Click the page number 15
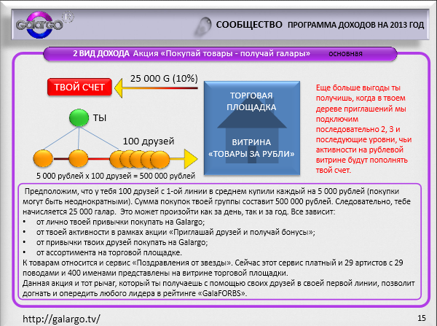 (x=422, y=318)
